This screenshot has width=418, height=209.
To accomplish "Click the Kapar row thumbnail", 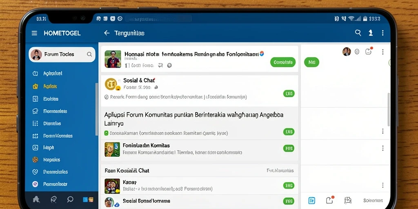I will click(112, 186).
